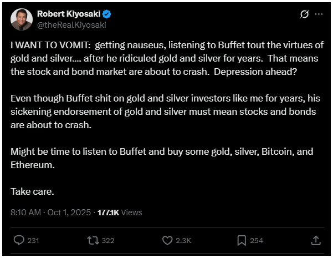Open the three-dot more options menu
333x258 pixels.
pyautogui.click(x=319, y=14)
